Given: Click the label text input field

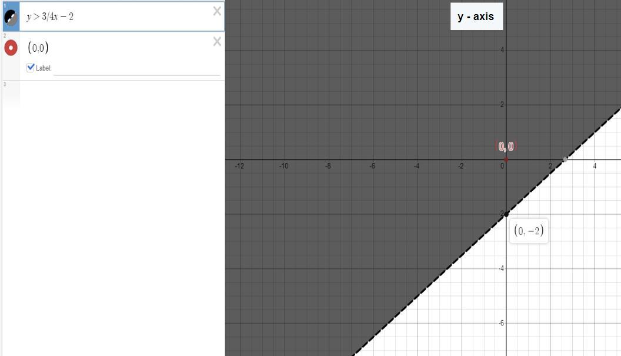Looking at the screenshot, I should [x=136, y=68].
